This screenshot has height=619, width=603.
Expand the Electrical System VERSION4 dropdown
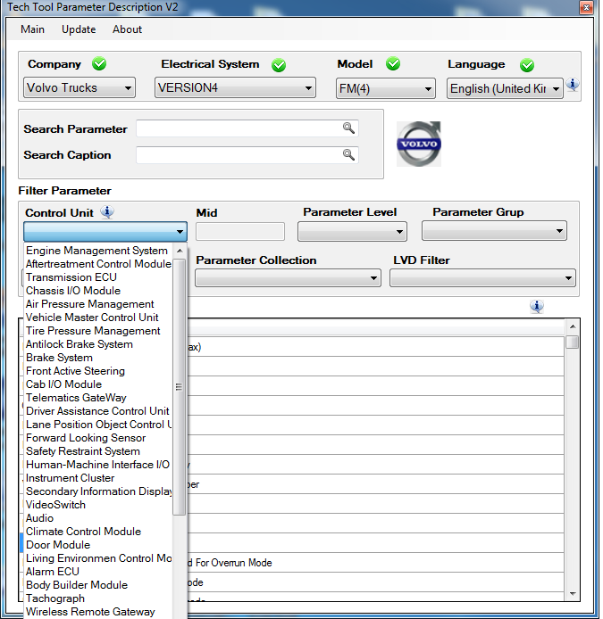click(x=236, y=88)
